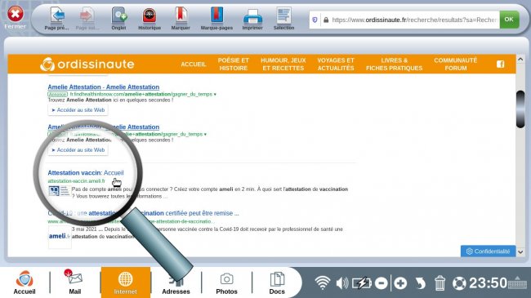Viewport: 531px width, 298px height.
Task: Open HUMOUR, JEUX ET RECETTES menu
Action: 283,64
